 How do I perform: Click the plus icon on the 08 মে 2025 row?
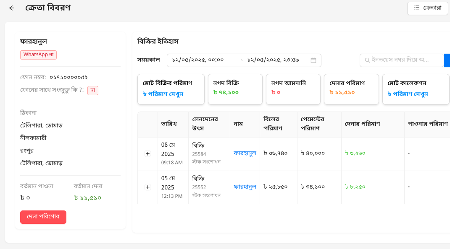click(x=147, y=154)
